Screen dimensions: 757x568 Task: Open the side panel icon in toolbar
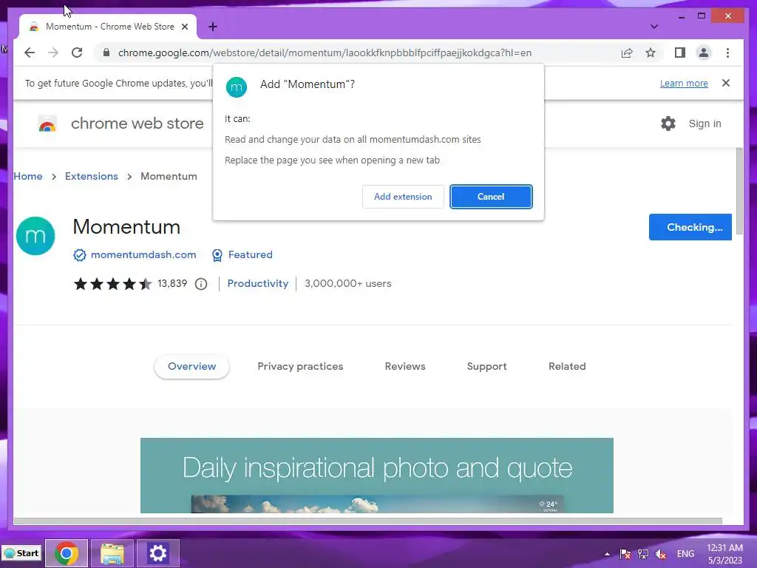(680, 53)
